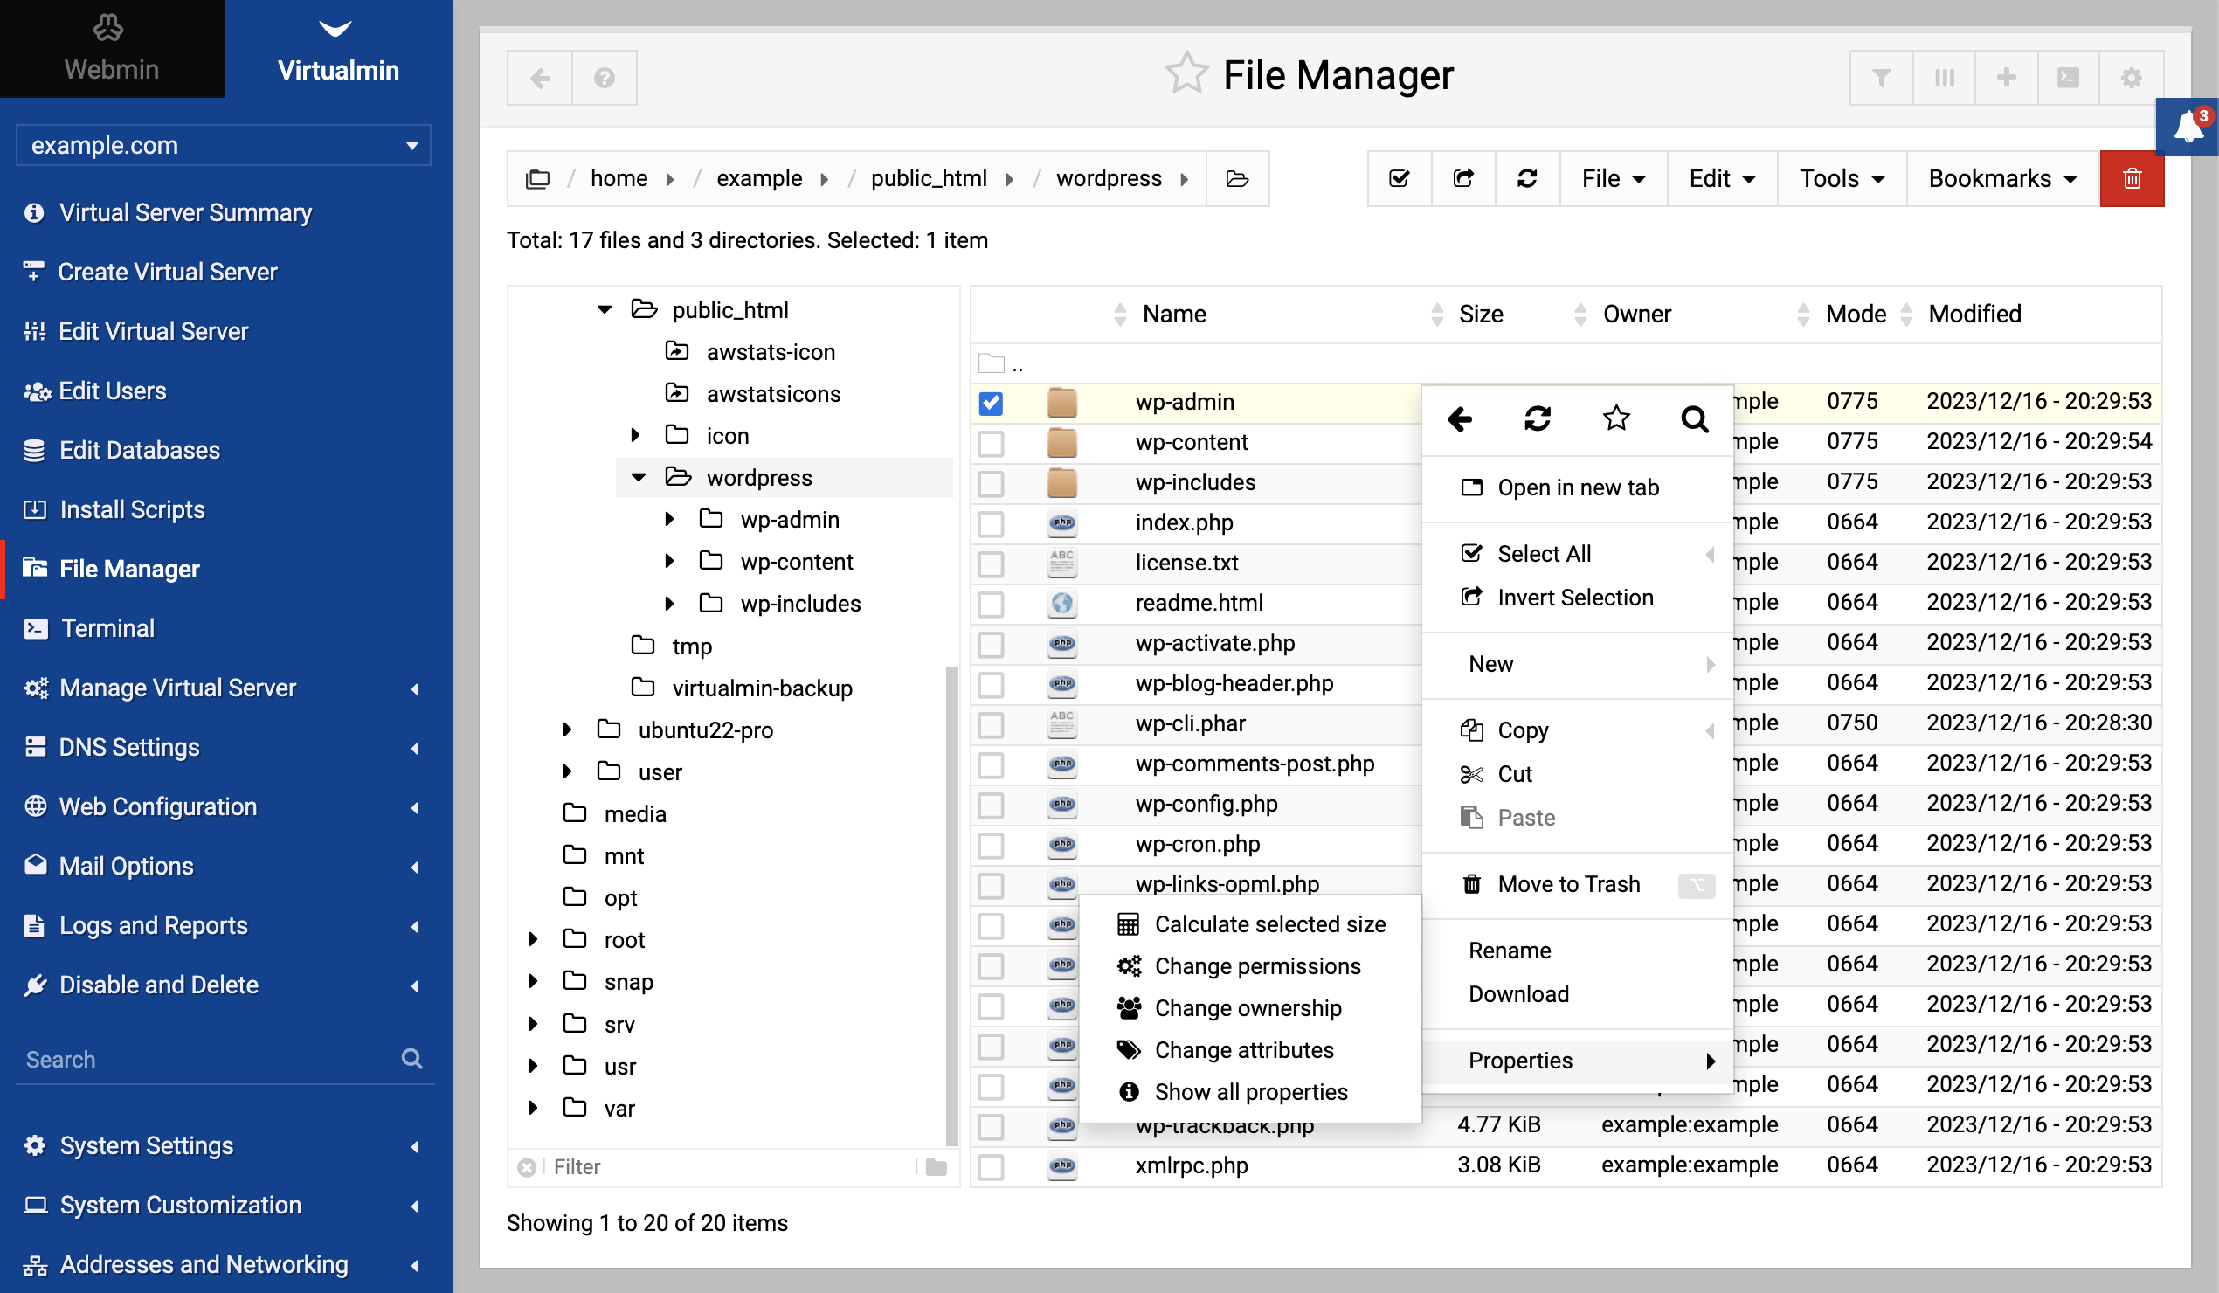Check the wp-activate.php checkbox
Viewport: 2219px width, 1293px height.
[x=991, y=644]
